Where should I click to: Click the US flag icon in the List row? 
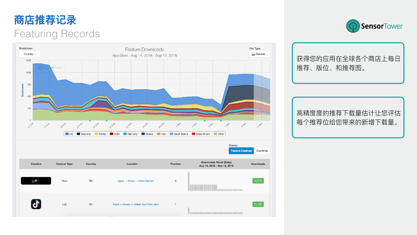[90, 204]
